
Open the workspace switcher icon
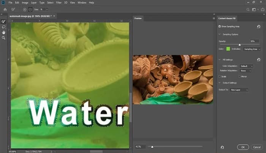pyautogui.click(x=254, y=9)
